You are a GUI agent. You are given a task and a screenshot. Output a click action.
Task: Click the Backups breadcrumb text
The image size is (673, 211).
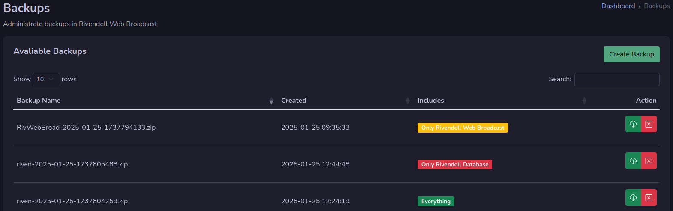(657, 6)
